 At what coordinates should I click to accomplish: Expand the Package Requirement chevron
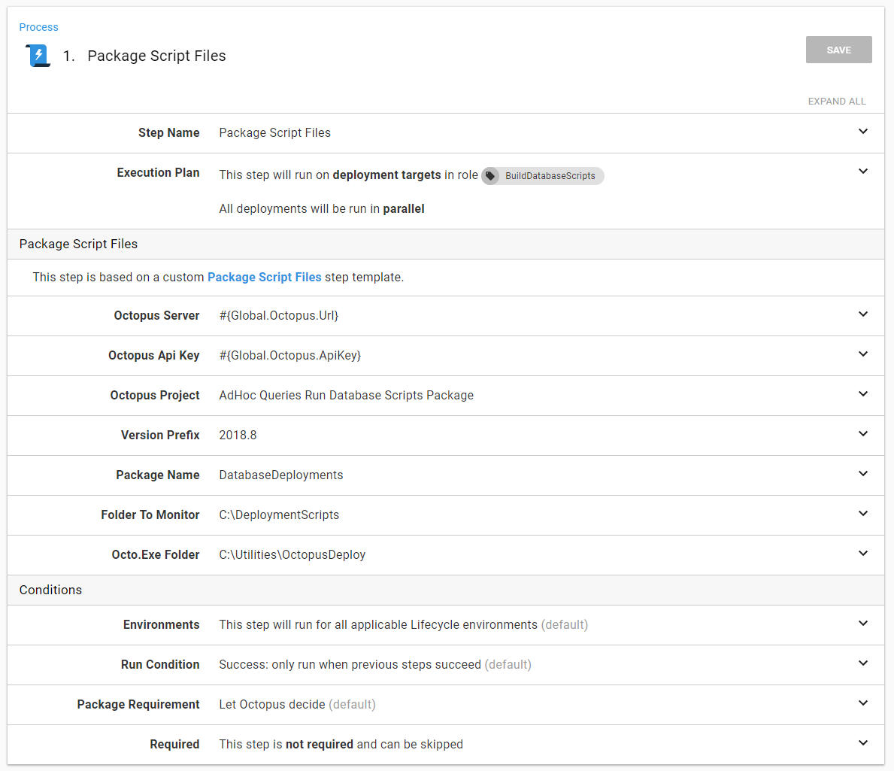coord(862,703)
